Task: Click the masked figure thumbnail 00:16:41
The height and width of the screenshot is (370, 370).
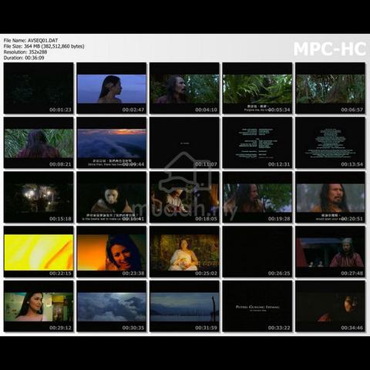Action: click(112, 197)
